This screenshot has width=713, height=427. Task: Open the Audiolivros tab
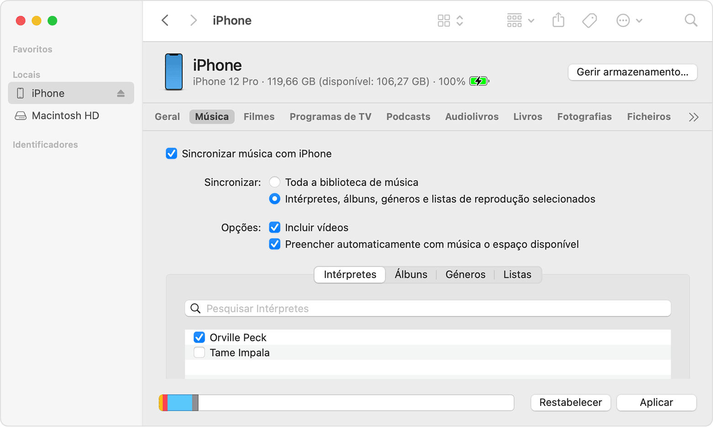click(472, 117)
